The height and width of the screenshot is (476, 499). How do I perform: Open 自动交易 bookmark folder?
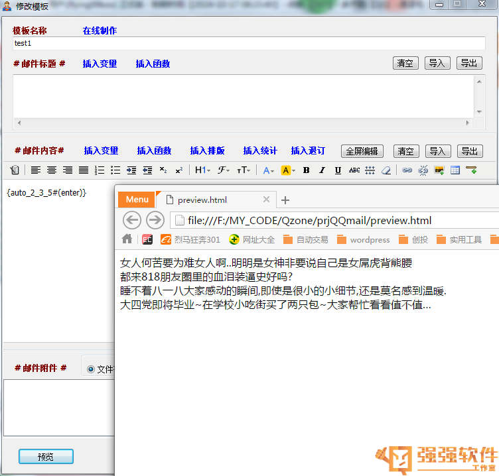tap(305, 239)
